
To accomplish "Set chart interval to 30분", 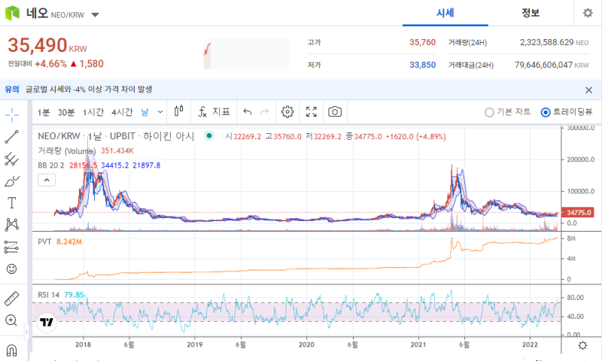I will pos(66,112).
